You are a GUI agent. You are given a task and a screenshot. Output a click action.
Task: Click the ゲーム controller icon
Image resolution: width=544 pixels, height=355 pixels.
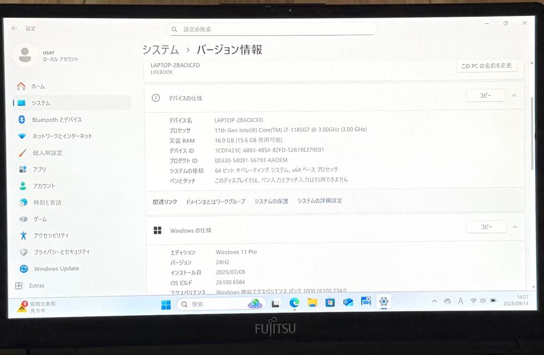(23, 219)
